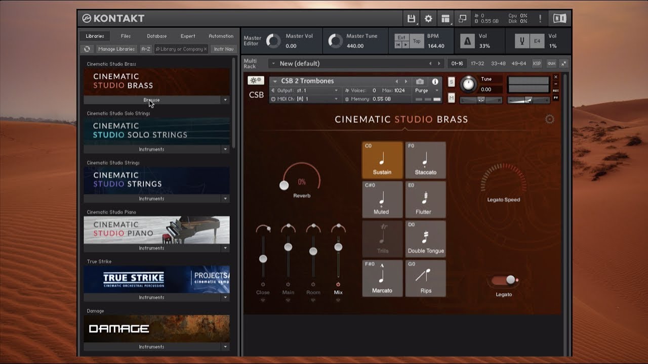
Task: Switch to the Files tab
Action: (x=126, y=36)
